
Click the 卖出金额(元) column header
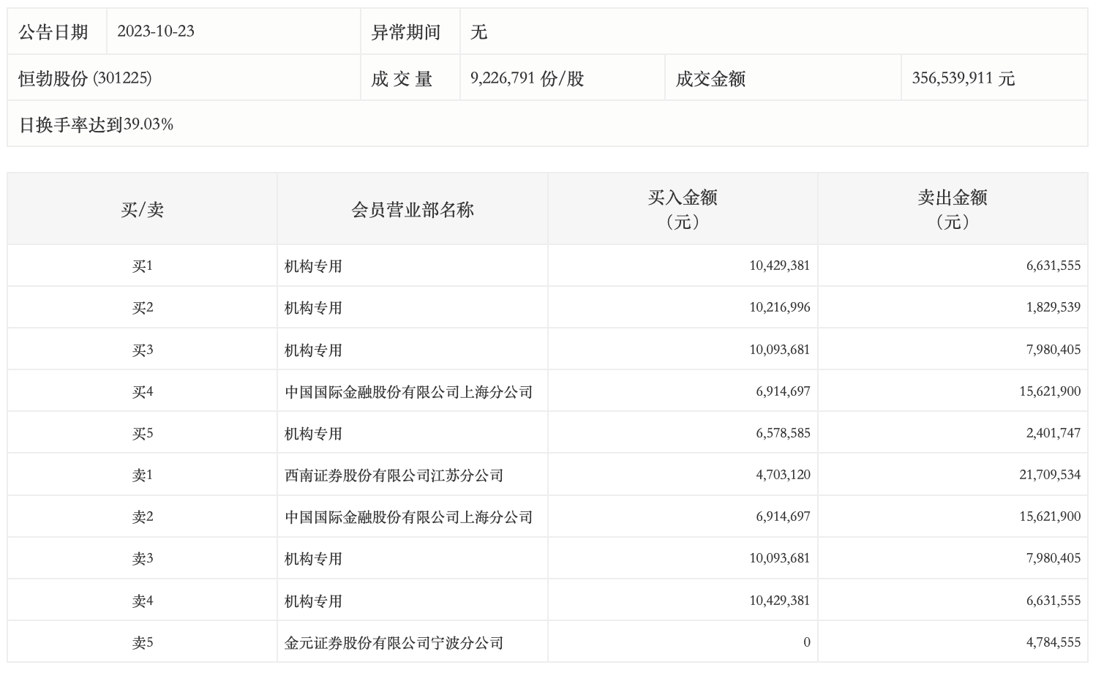pyautogui.click(x=953, y=209)
